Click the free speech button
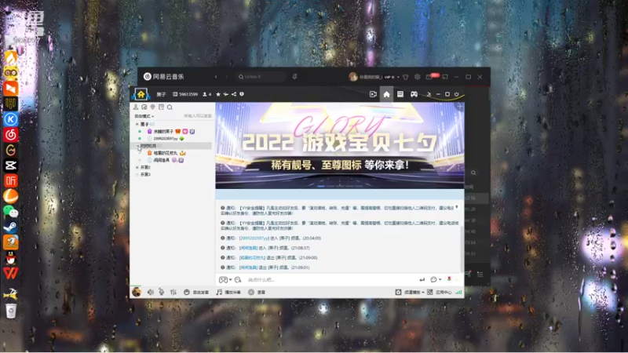The width and height of the screenshot is (628, 353). (196, 292)
